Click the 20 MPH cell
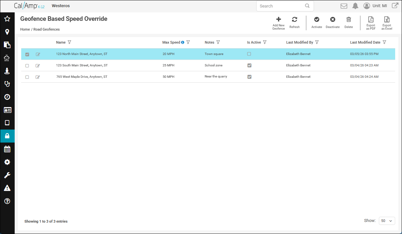The image size is (402, 234). click(168, 54)
